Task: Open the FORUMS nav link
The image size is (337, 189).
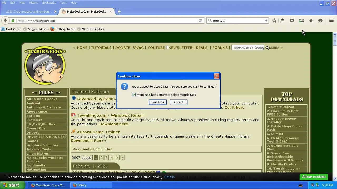Action: point(220,48)
